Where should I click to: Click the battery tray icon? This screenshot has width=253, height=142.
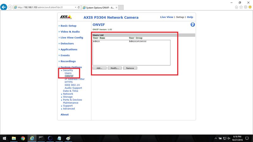pyautogui.click(x=220, y=138)
